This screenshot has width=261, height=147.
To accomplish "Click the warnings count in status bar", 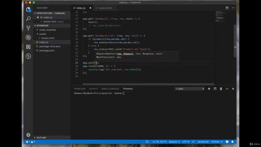I will (x=33, y=142).
